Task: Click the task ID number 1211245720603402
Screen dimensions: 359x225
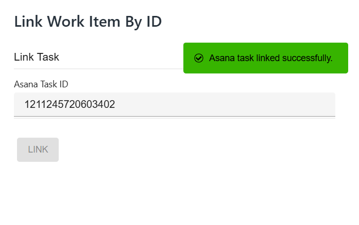Action: [x=70, y=105]
